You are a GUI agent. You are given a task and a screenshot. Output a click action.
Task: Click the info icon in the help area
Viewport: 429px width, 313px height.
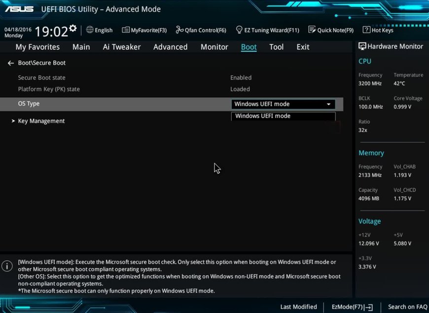[7, 266]
